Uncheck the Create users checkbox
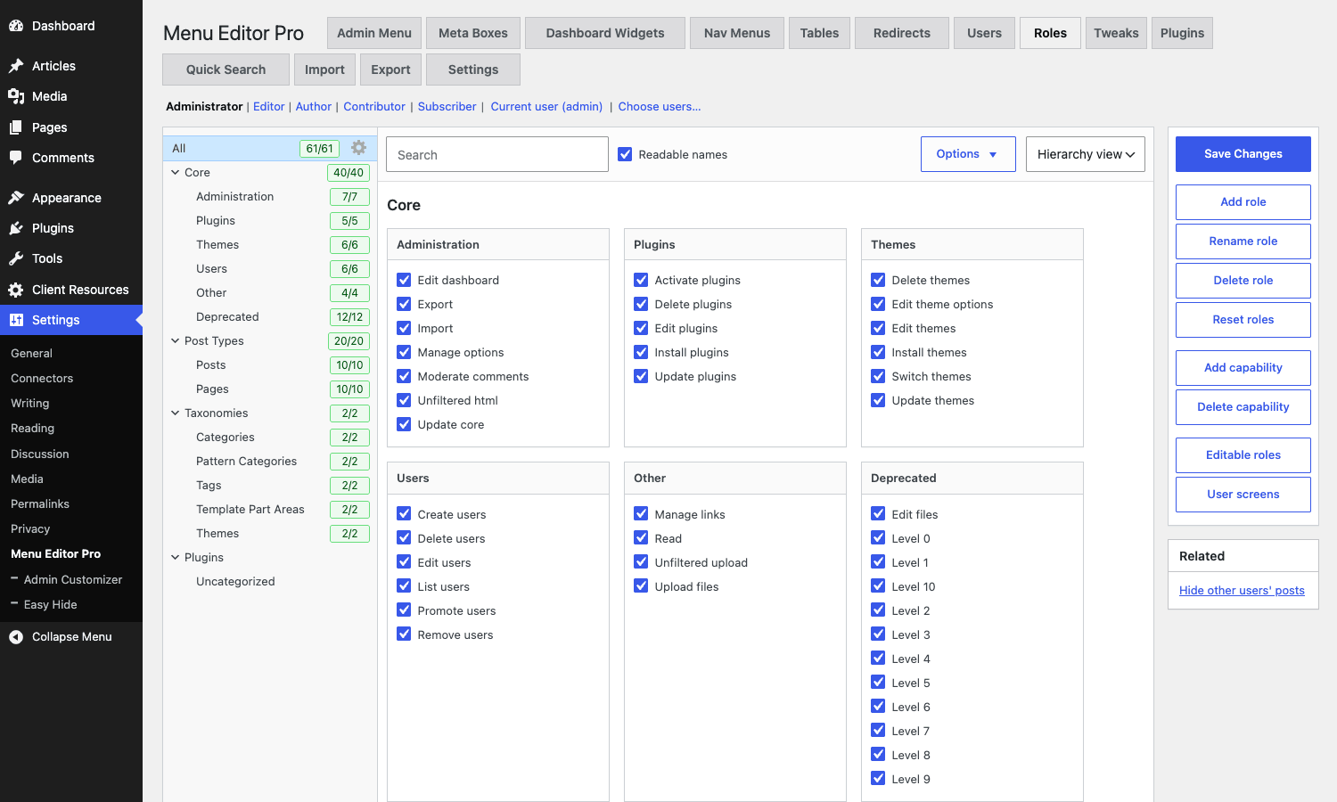Screen dimensions: 1337x802 (x=404, y=514)
